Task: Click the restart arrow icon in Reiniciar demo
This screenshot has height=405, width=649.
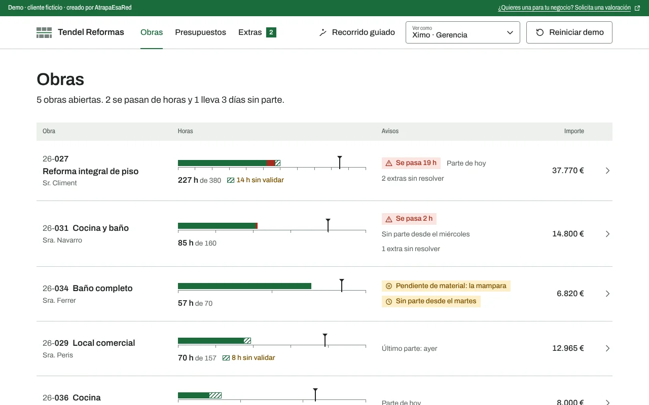Action: coord(540,32)
